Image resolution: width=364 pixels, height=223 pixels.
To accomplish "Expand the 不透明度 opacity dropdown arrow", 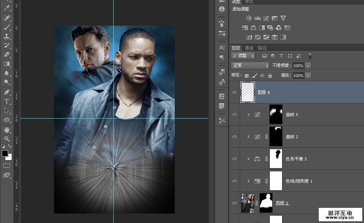I will point(308,66).
